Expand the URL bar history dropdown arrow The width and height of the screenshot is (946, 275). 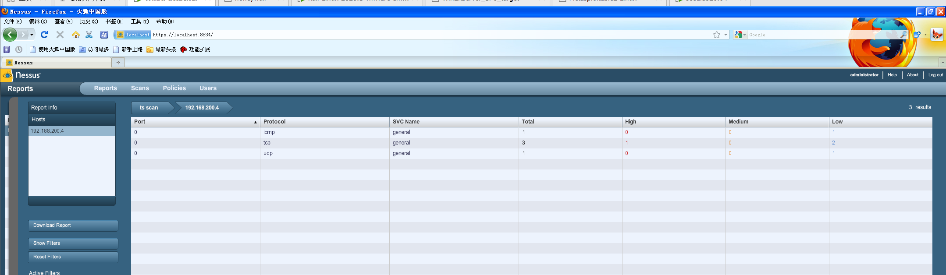[726, 35]
